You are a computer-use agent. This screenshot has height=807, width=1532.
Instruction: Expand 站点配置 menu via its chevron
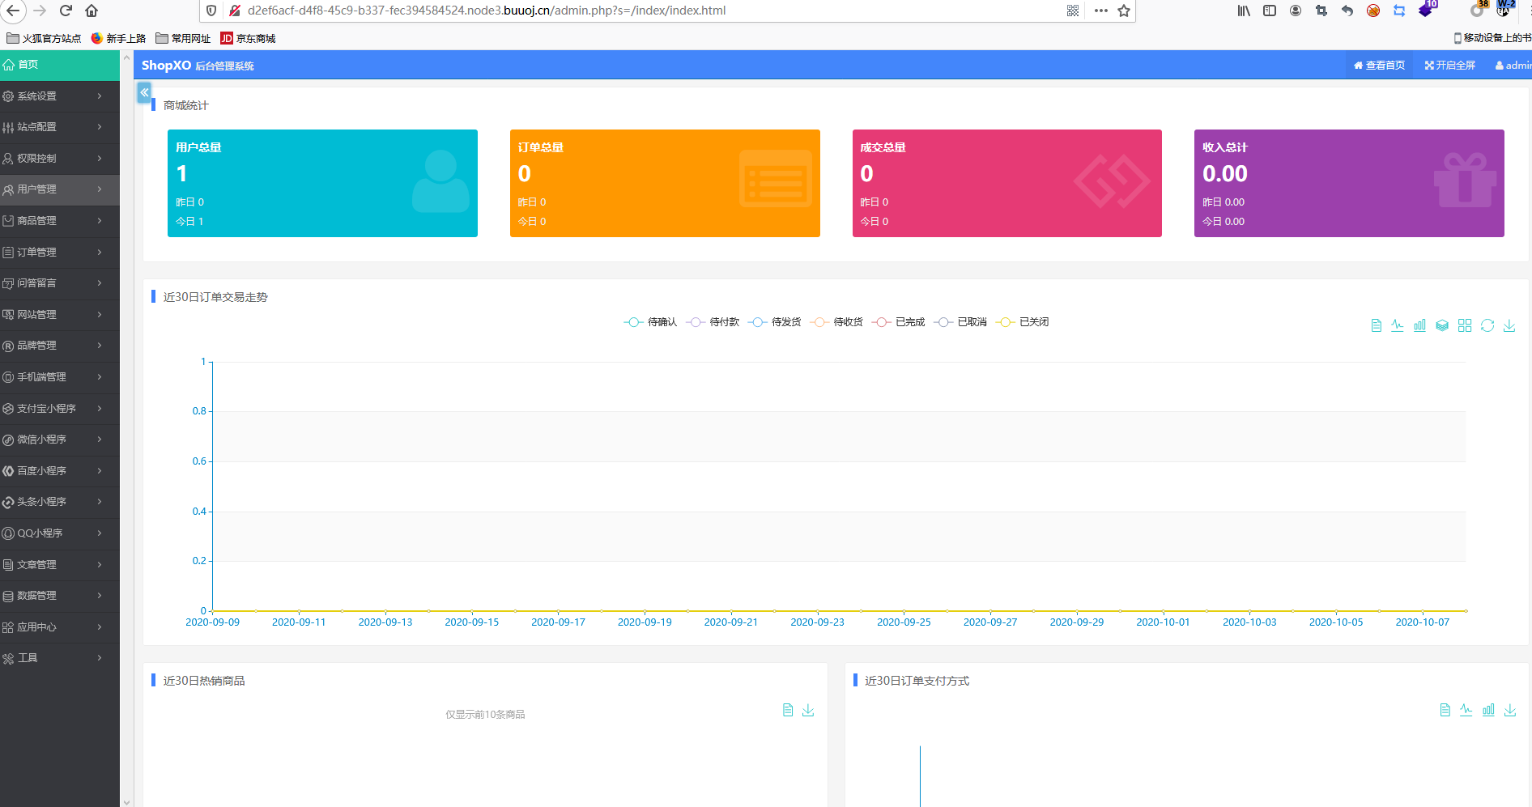click(100, 127)
